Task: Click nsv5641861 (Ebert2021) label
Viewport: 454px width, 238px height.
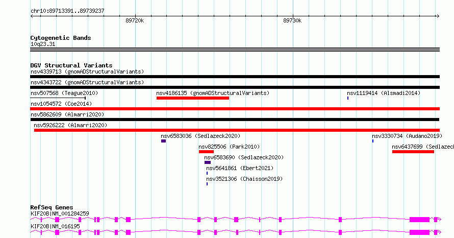Action: coord(240,168)
